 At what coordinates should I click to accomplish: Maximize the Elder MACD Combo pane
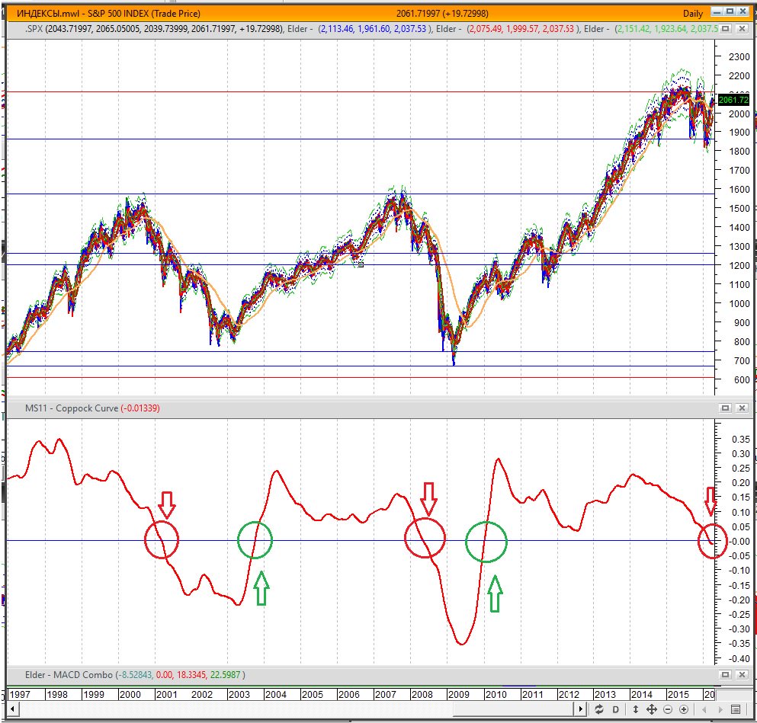click(725, 675)
